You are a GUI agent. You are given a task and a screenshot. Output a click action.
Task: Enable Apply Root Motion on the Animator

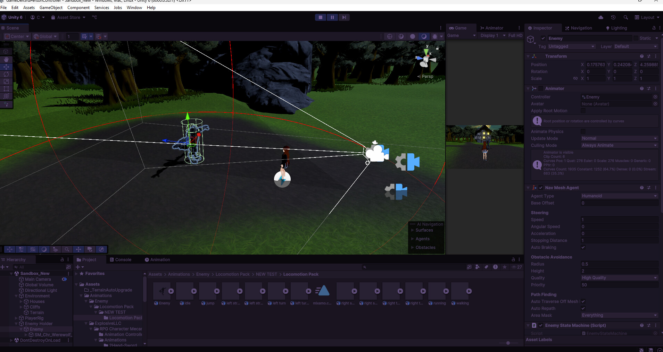tap(583, 111)
